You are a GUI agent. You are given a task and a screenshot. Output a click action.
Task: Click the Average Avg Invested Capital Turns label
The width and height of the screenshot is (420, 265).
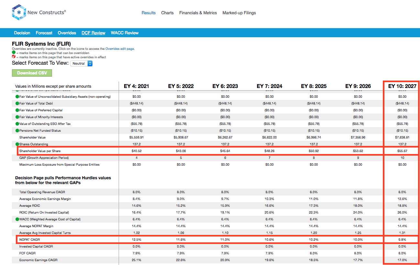45,233
